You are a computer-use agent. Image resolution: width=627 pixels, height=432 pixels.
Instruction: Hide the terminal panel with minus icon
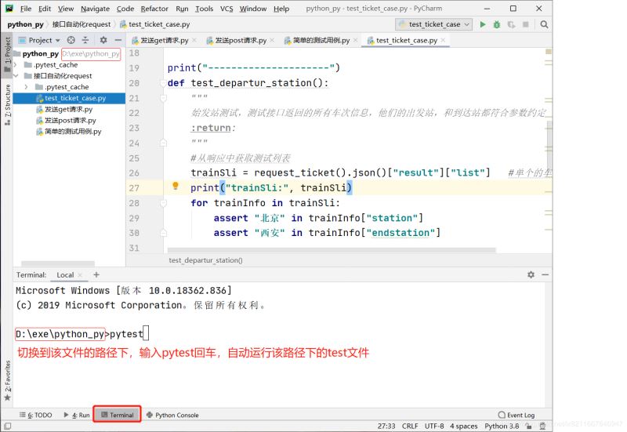(x=544, y=275)
